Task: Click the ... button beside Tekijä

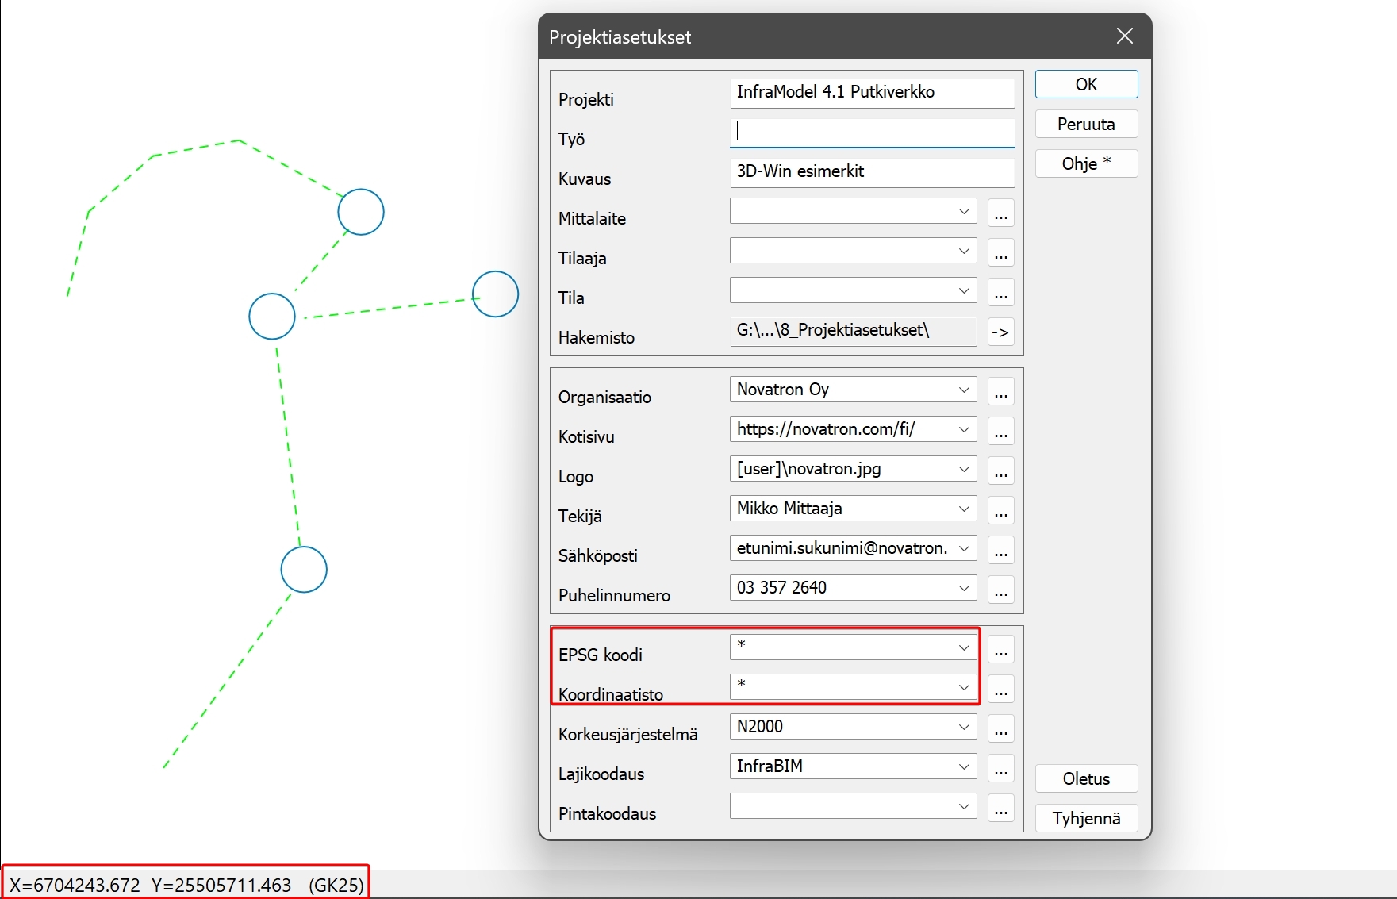Action: pyautogui.click(x=1001, y=510)
